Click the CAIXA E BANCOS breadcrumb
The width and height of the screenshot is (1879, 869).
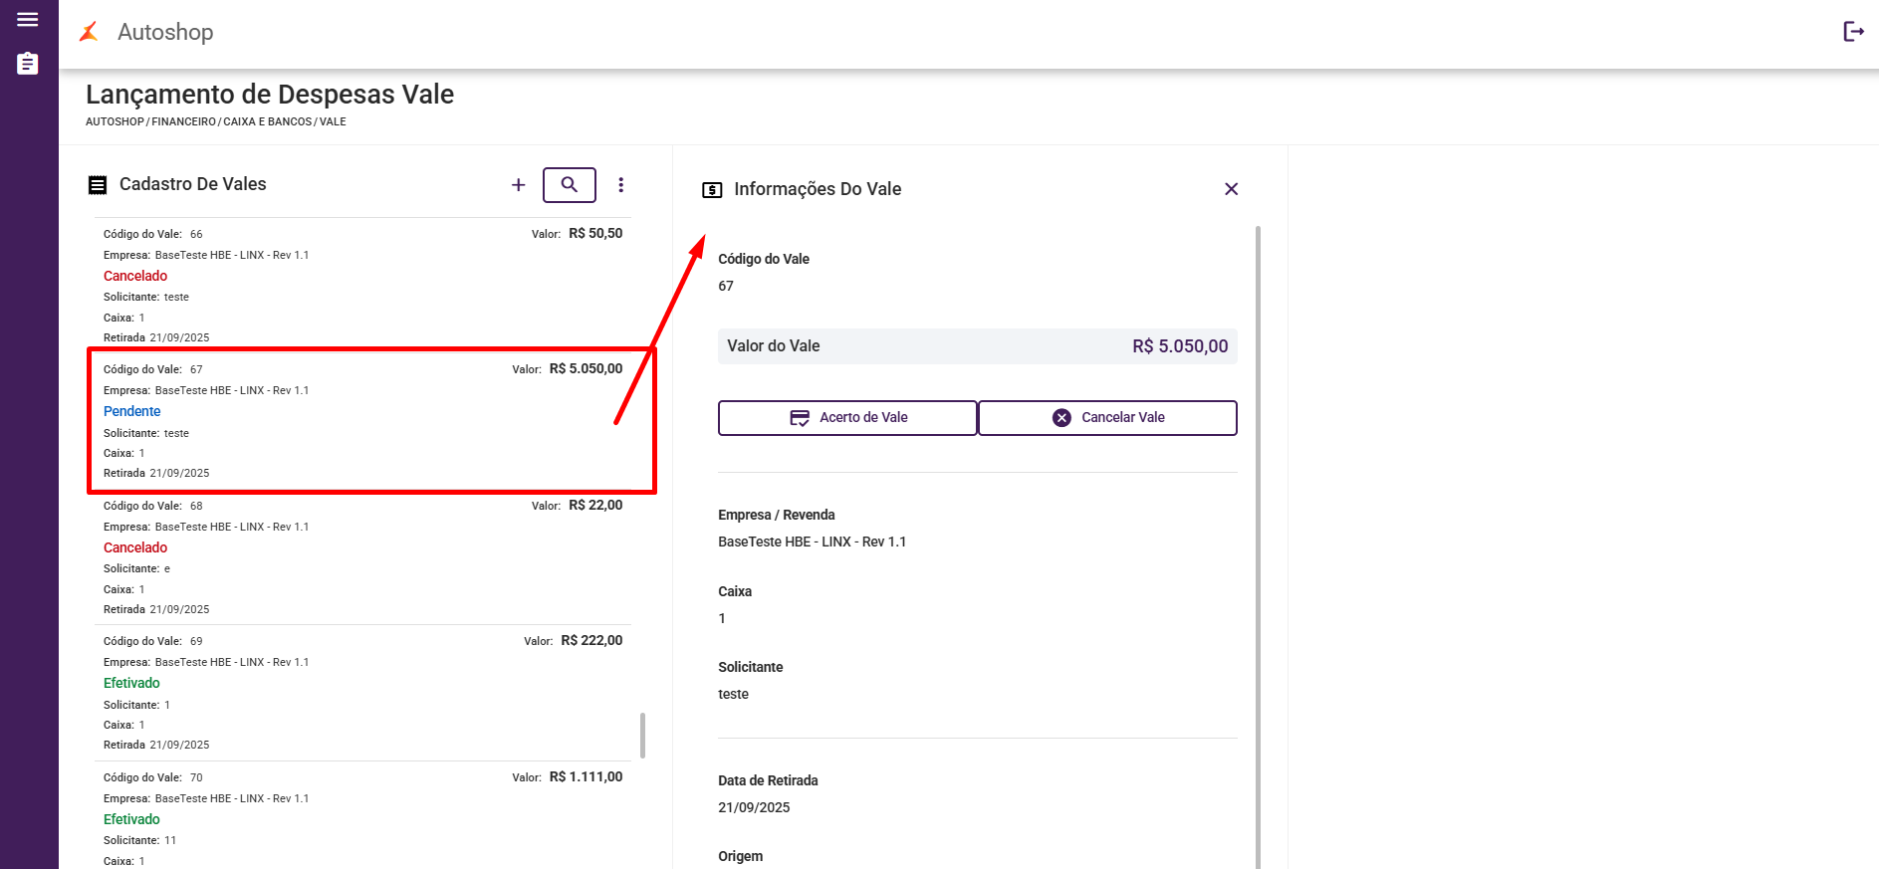pyautogui.click(x=267, y=122)
